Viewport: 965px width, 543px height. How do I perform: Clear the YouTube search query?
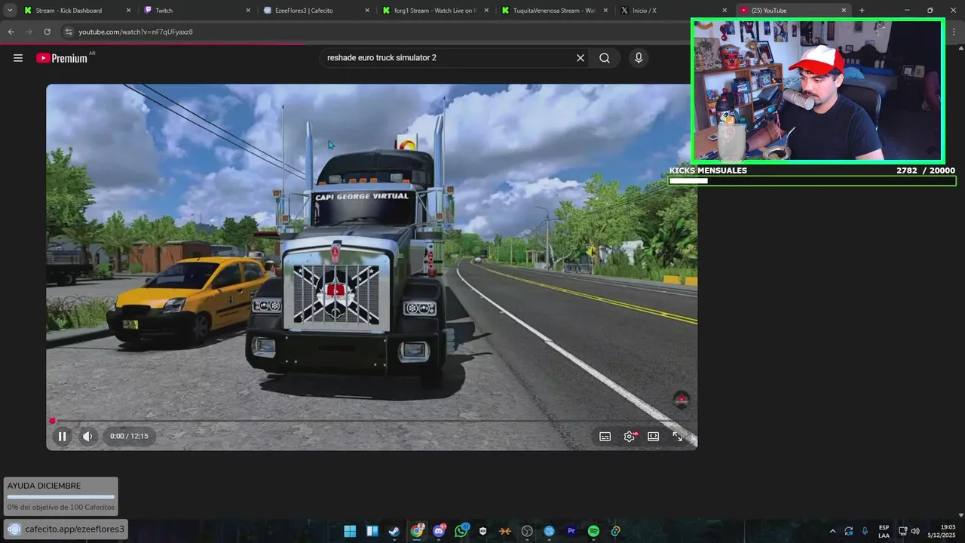pyautogui.click(x=581, y=58)
